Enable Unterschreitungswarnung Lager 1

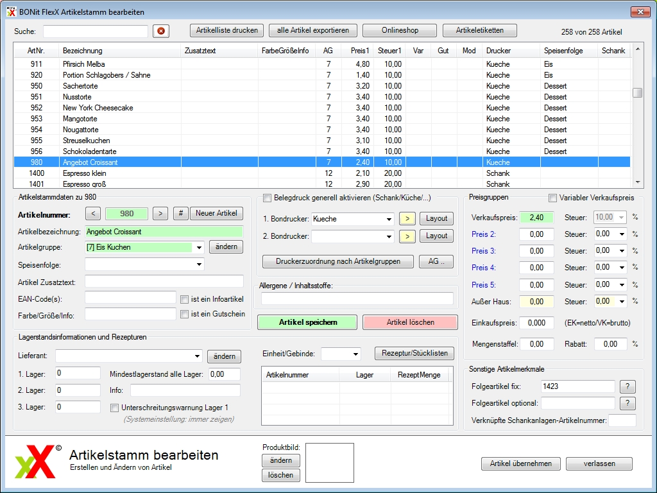pyautogui.click(x=114, y=408)
